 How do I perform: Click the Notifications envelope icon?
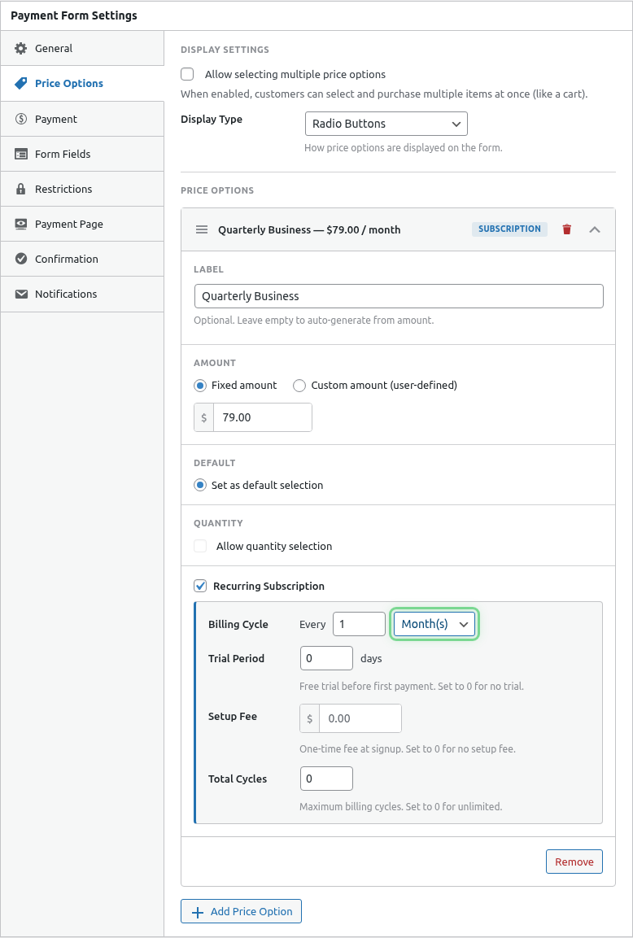pyautogui.click(x=21, y=294)
